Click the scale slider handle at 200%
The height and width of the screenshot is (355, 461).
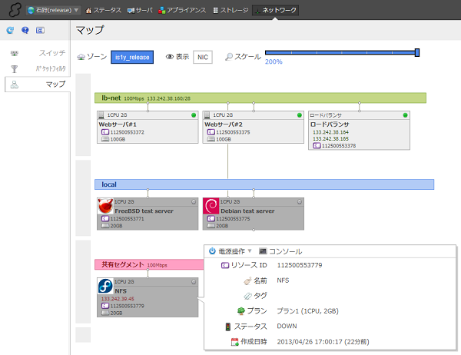[417, 53]
